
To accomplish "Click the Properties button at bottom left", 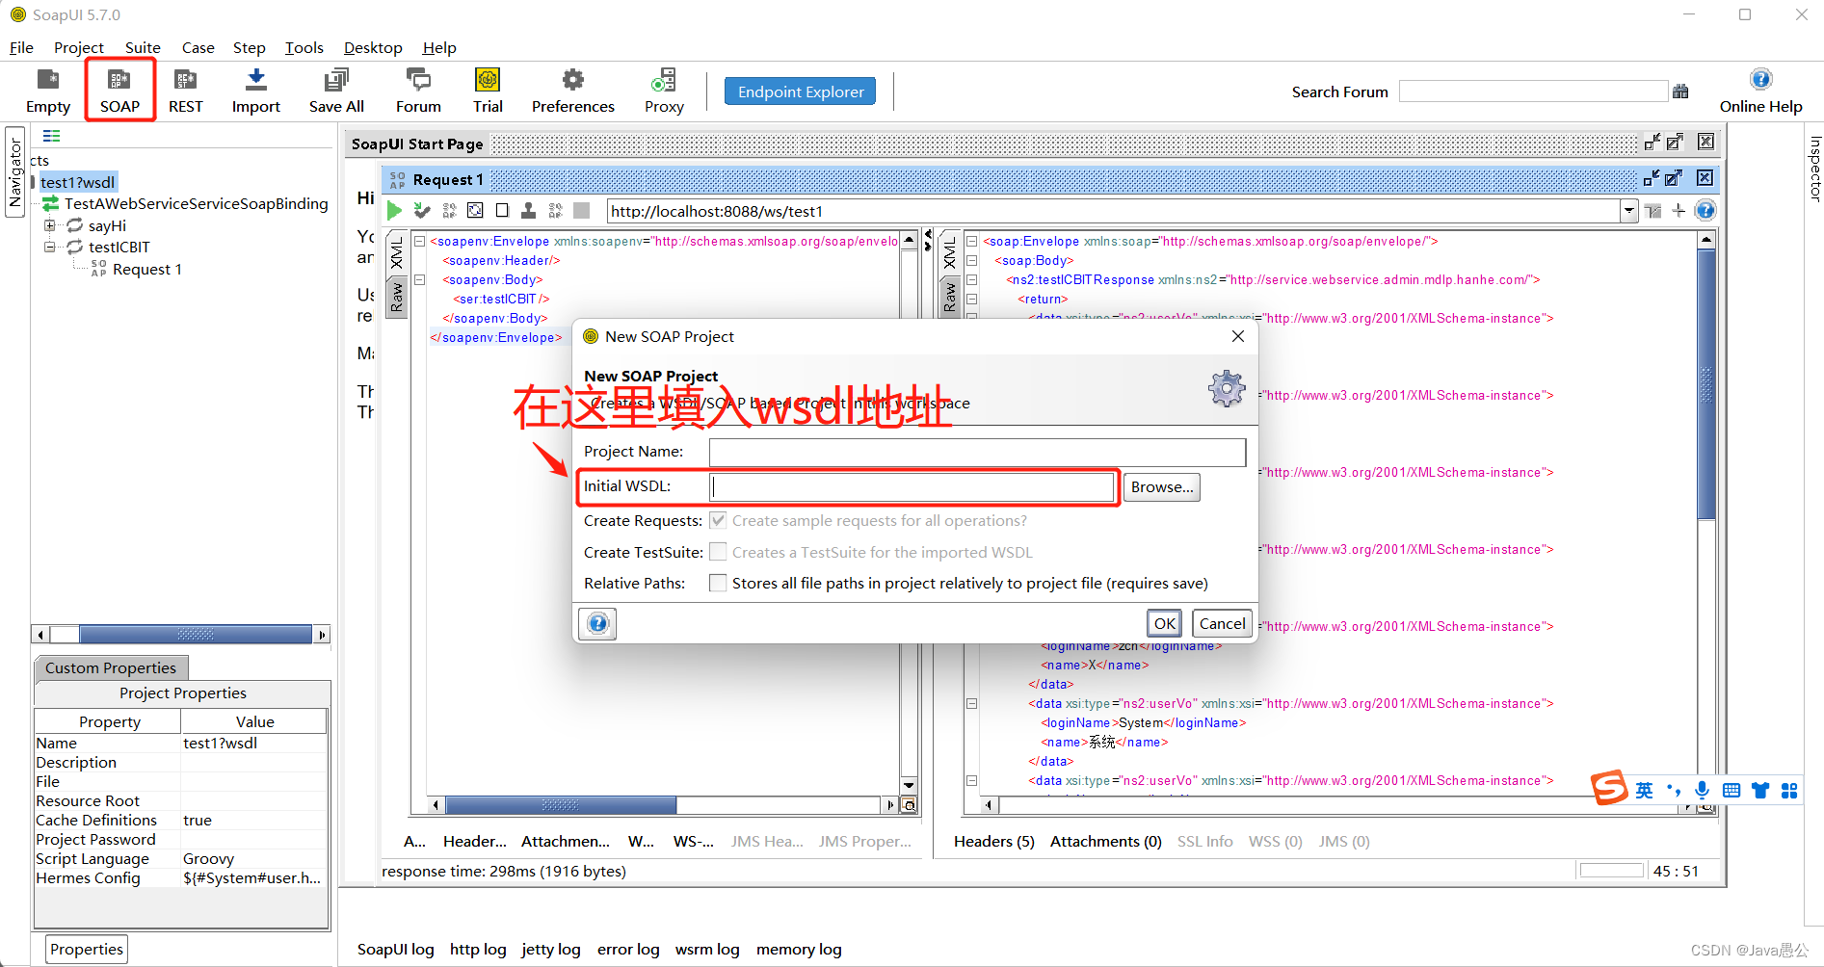I will (x=87, y=949).
